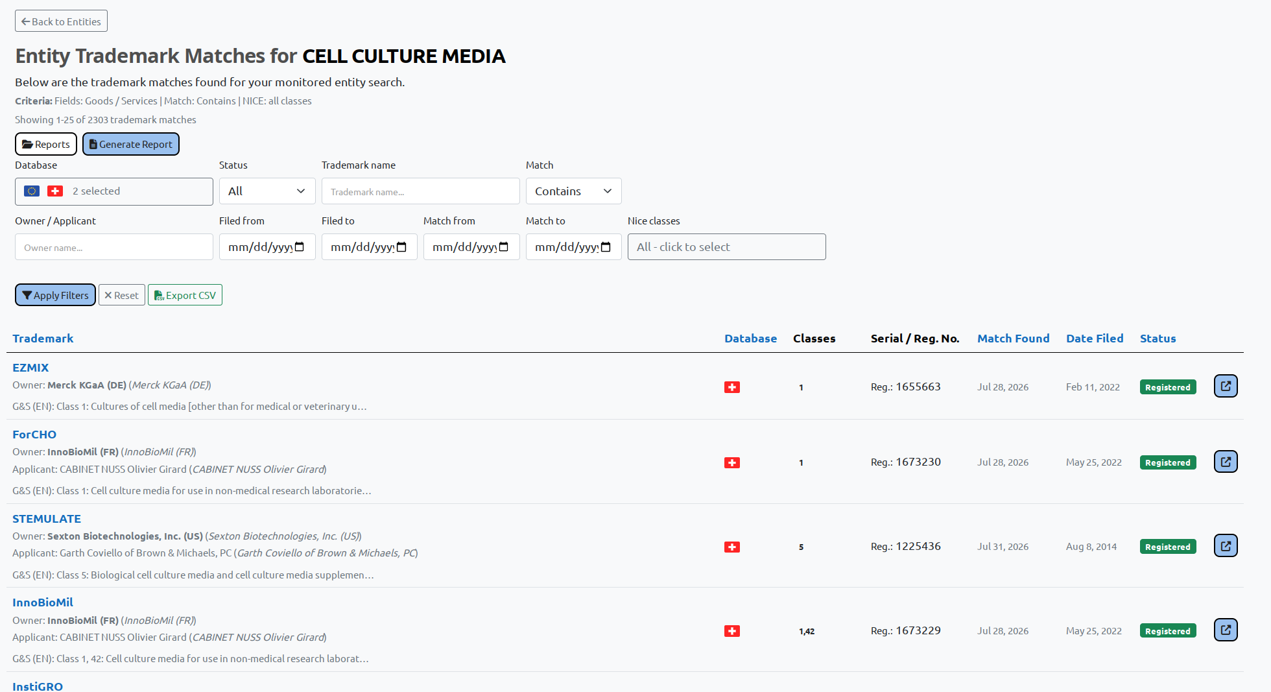
Task: Click Swiss flag in Database selector
Action: 55,191
